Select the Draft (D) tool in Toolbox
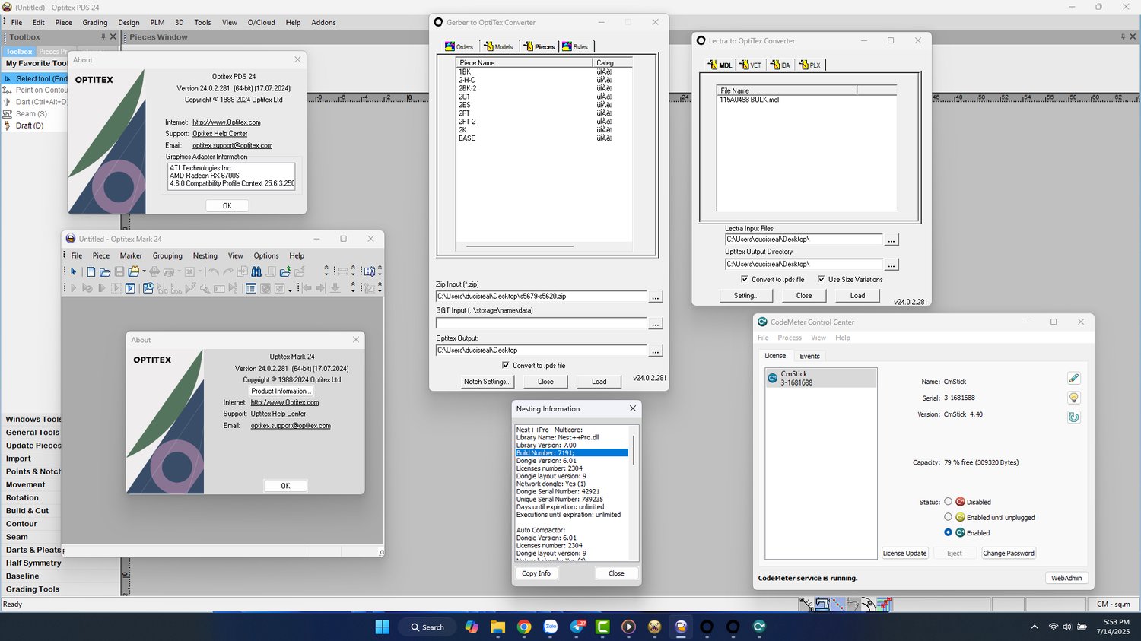Screen dimensions: 1141x641 29,125
